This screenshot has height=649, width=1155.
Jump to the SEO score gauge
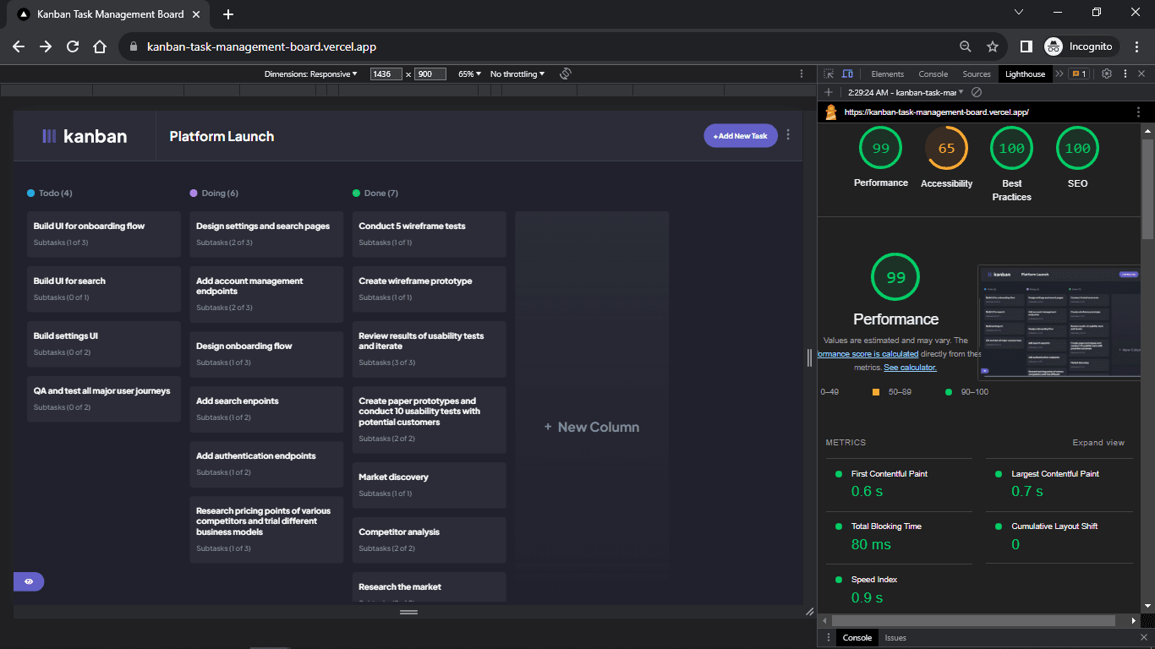tap(1077, 157)
